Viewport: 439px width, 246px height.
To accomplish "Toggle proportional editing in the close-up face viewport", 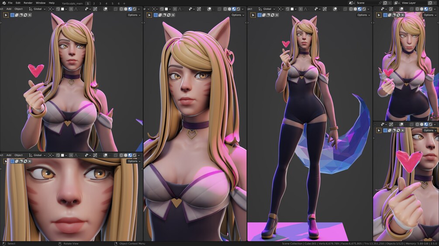I will (x=71, y=155).
